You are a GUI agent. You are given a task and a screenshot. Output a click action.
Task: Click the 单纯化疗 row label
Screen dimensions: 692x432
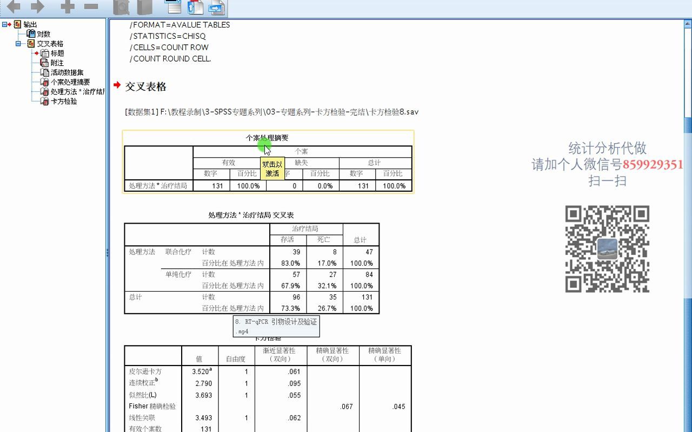[x=178, y=274]
